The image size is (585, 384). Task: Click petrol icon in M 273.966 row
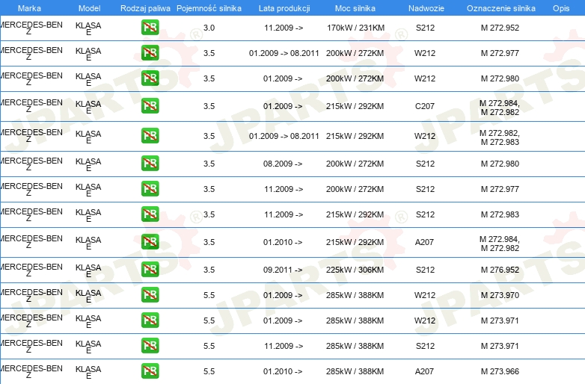click(x=150, y=371)
